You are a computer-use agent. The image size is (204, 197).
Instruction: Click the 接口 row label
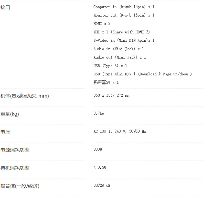tap(5, 7)
